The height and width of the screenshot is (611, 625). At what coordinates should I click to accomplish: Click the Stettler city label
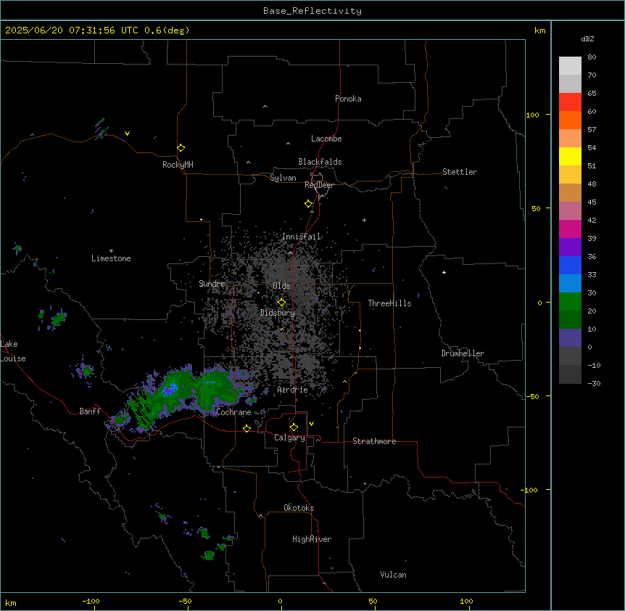pyautogui.click(x=459, y=172)
